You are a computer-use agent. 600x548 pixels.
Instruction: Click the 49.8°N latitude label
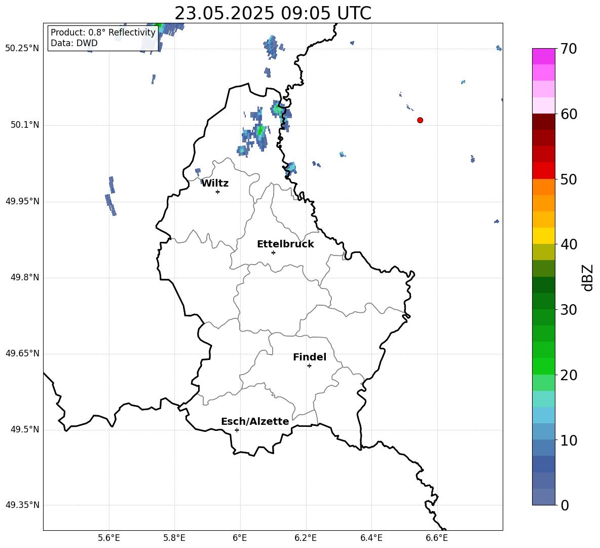pos(25,277)
